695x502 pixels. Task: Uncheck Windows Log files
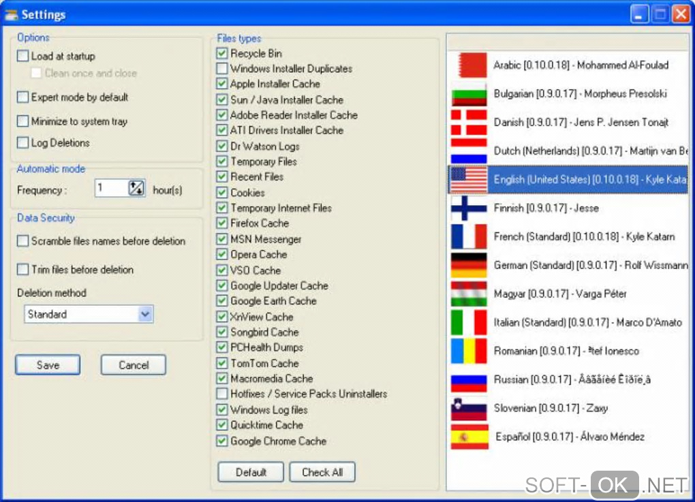(222, 409)
